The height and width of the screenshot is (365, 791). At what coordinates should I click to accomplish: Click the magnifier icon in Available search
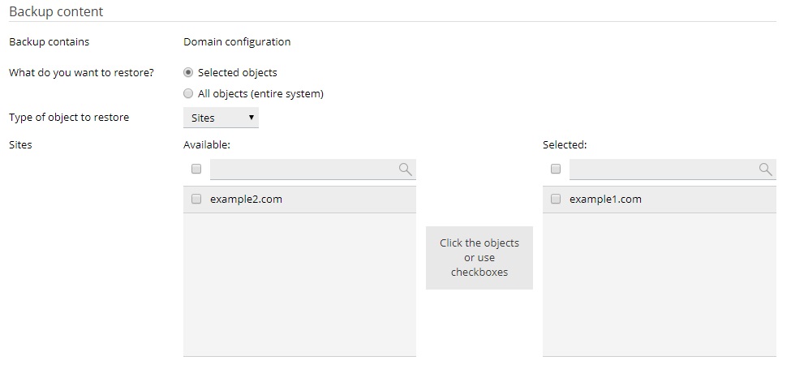point(405,170)
